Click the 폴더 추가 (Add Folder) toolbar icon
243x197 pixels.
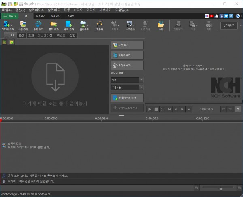click(53, 25)
